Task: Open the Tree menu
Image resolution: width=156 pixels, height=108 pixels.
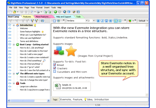Action: (33, 8)
